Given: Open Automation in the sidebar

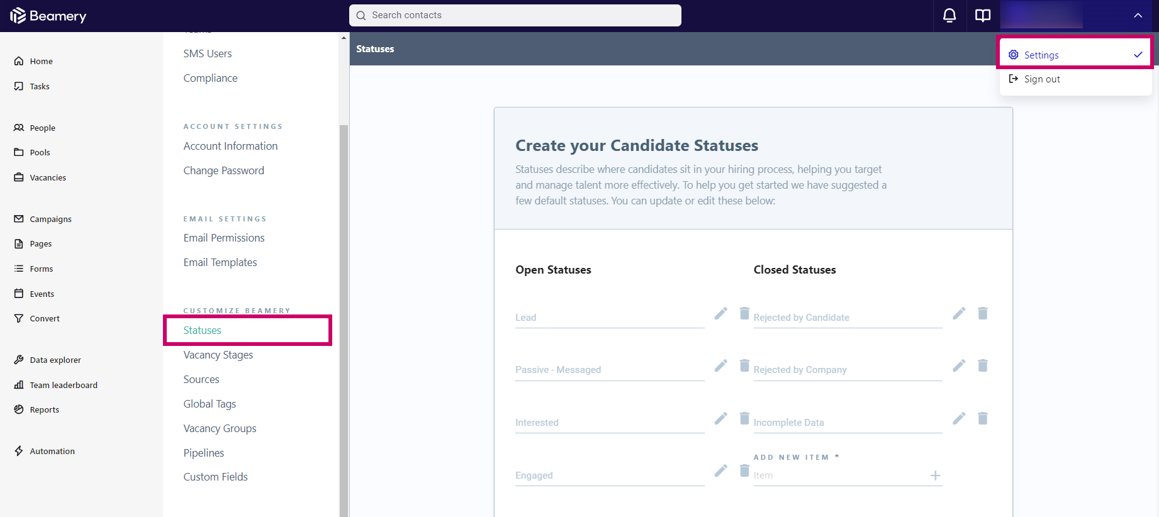Looking at the screenshot, I should click(x=44, y=451).
